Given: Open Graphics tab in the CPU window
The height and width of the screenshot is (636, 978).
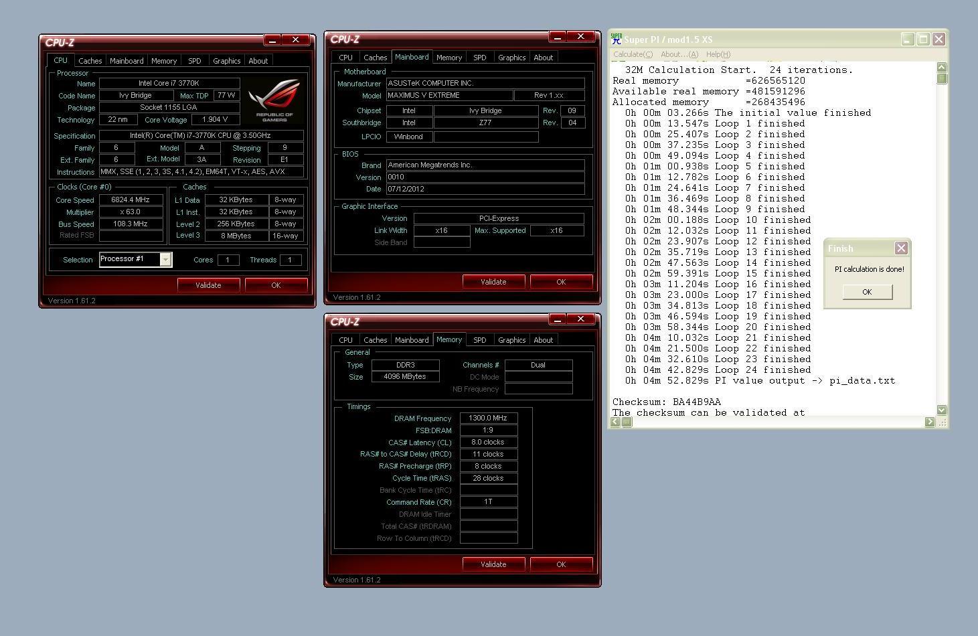Looking at the screenshot, I should [226, 61].
